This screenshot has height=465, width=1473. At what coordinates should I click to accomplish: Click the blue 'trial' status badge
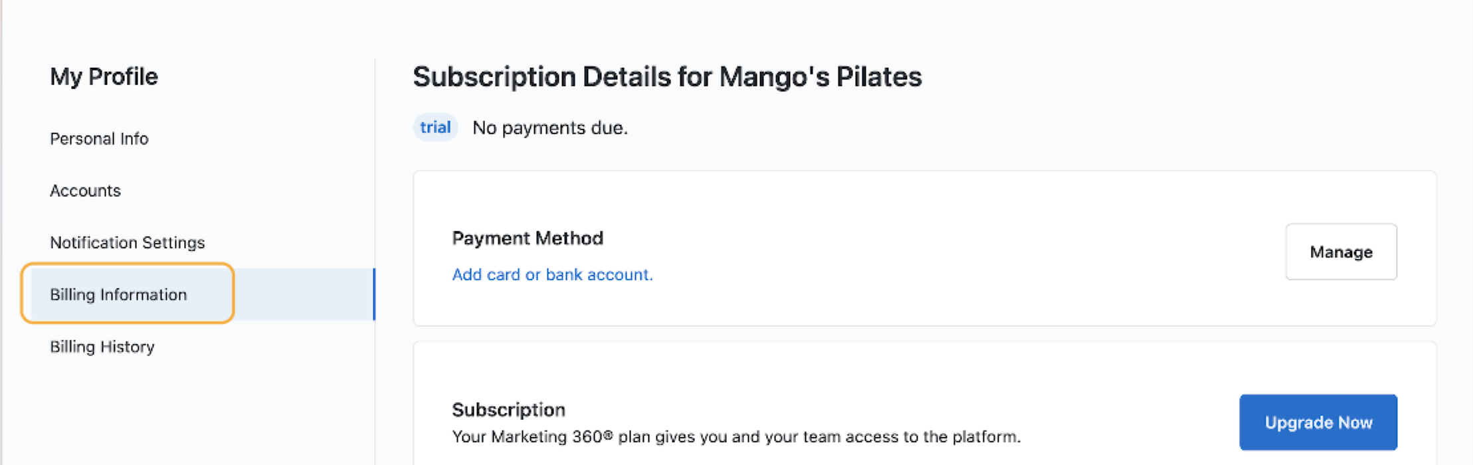(x=435, y=128)
